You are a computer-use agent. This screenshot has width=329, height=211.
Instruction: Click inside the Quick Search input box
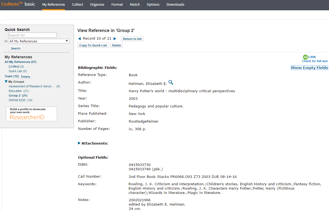[32, 35]
